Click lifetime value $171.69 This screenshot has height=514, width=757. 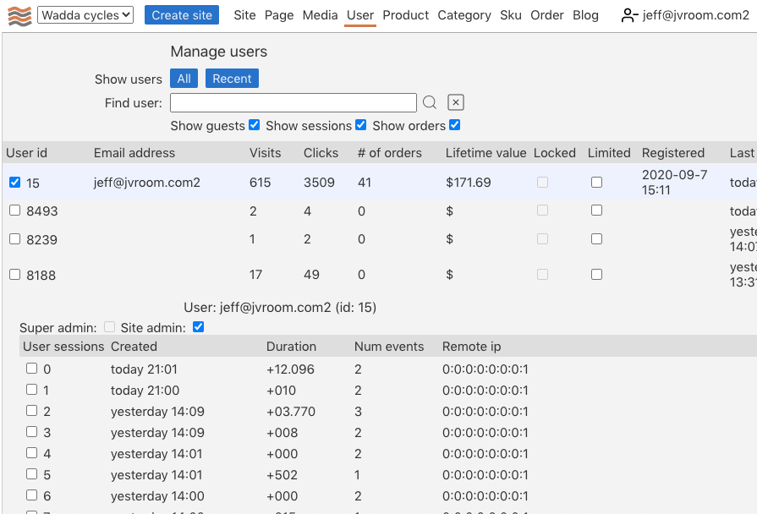[469, 183]
